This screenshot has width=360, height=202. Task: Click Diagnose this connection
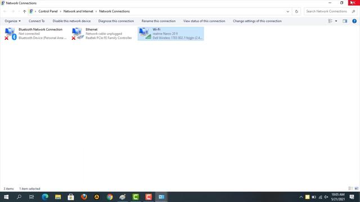click(116, 21)
